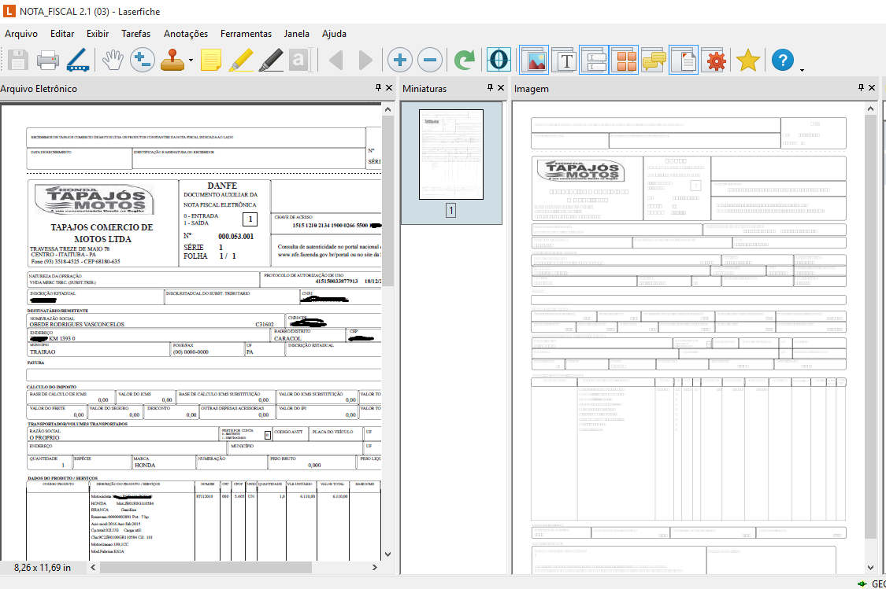Screen dimensions: 886x589
Task: Choose the sticky note annotation tool
Action: pyautogui.click(x=211, y=61)
